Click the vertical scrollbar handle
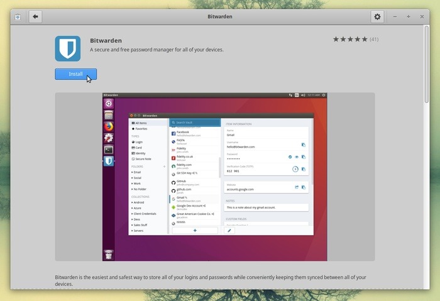This screenshot has width=440, height=301. click(x=427, y=65)
